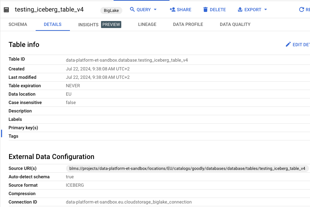Click the Description row label
Viewport: 310px width, 207px height.
tap(20, 111)
